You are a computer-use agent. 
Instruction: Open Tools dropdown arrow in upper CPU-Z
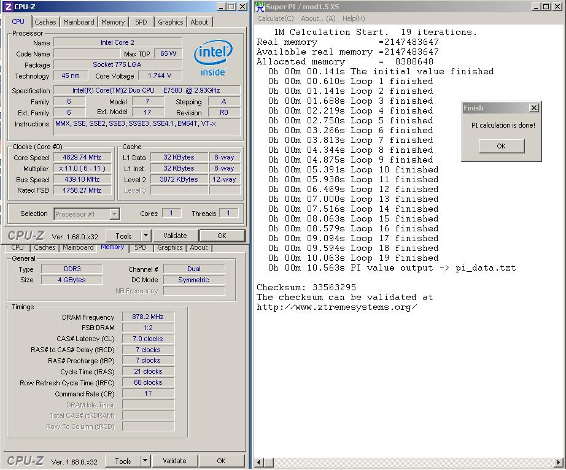pyautogui.click(x=145, y=236)
